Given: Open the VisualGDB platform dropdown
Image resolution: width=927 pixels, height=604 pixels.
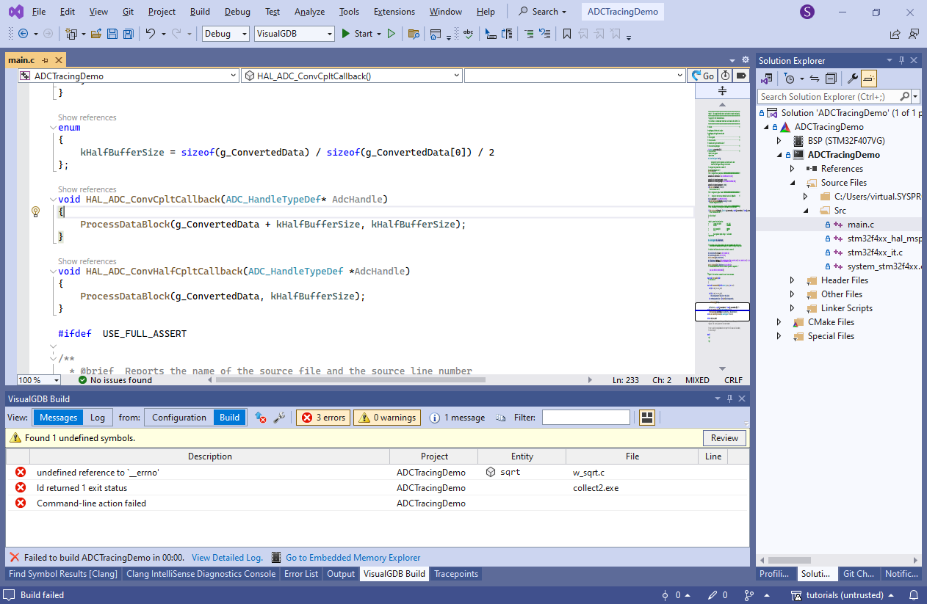Looking at the screenshot, I should 295,34.
